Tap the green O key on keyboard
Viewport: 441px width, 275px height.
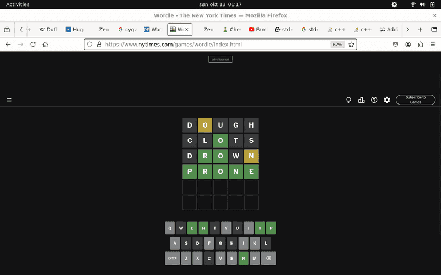pos(260,228)
